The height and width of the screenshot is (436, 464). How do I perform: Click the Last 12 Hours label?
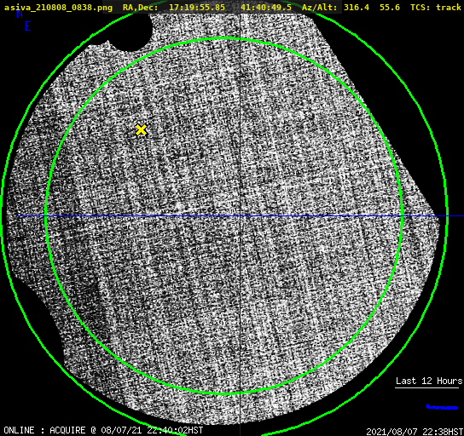[x=429, y=381]
